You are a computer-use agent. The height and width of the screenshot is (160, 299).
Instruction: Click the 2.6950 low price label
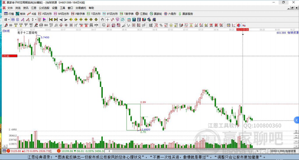pos(146,129)
